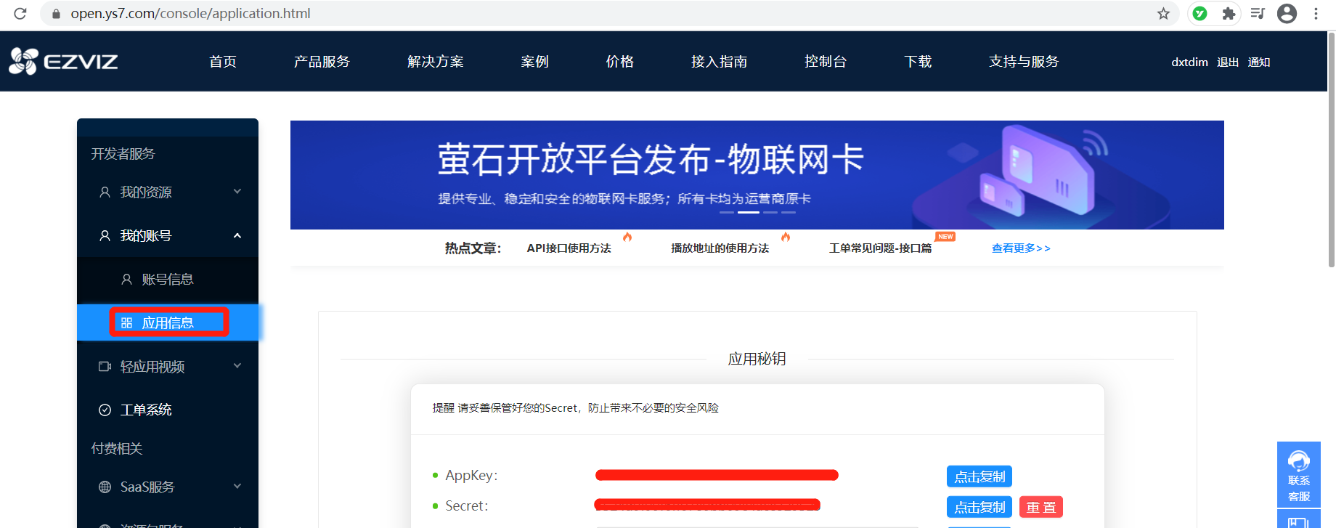Screen dimensions: 1336x528
Task: Open the Chrome profile avatar
Action: point(1287,13)
